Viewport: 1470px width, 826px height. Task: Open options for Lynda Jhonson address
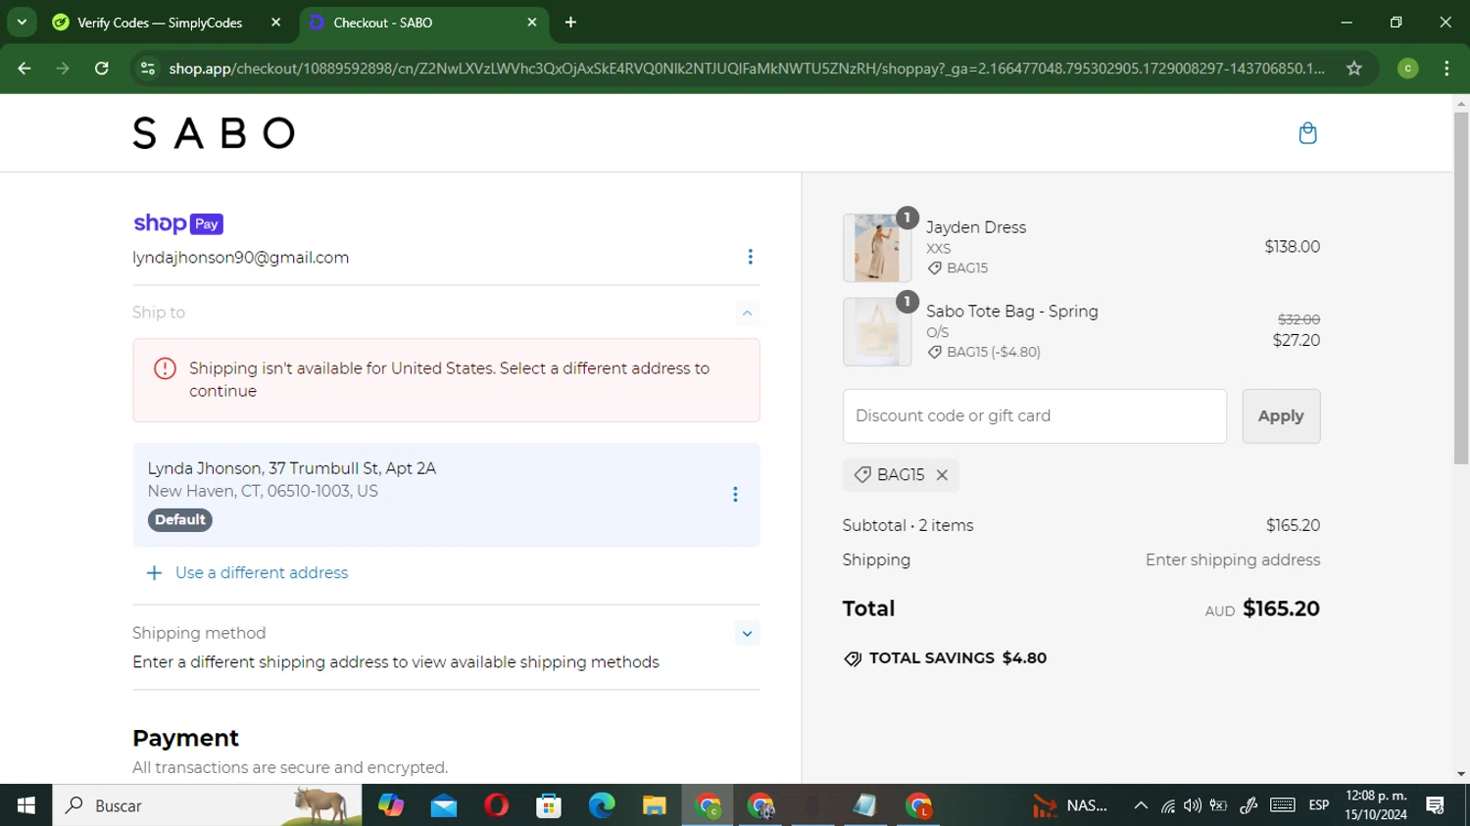tap(735, 495)
